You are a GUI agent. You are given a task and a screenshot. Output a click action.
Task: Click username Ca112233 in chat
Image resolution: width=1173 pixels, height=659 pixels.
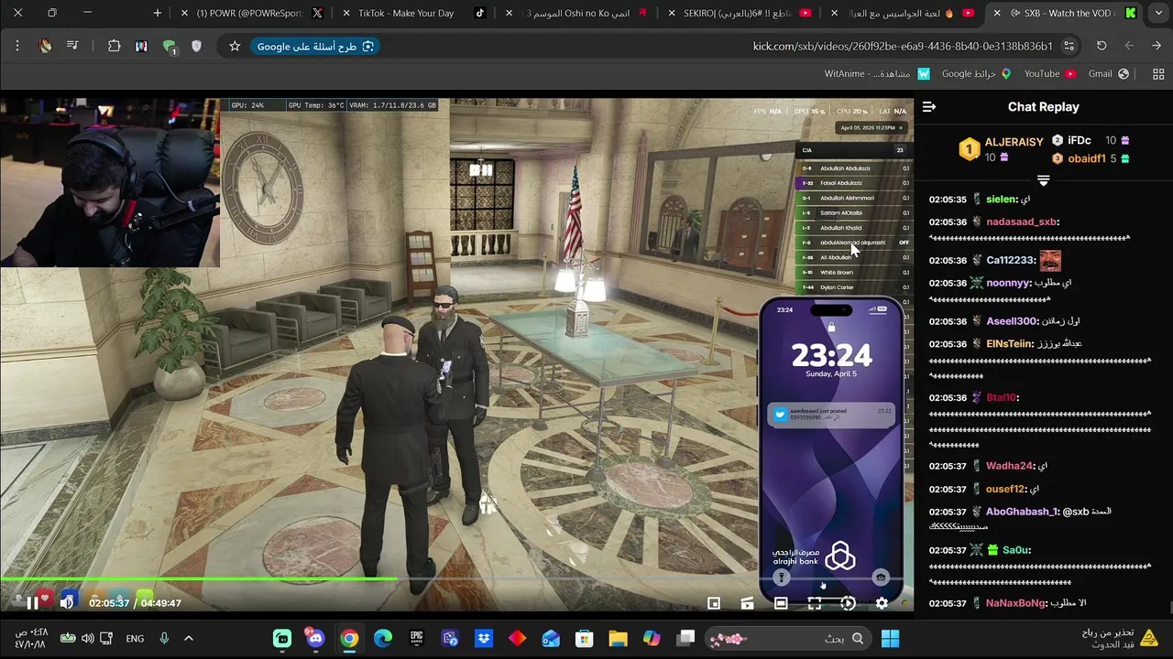(x=1011, y=260)
